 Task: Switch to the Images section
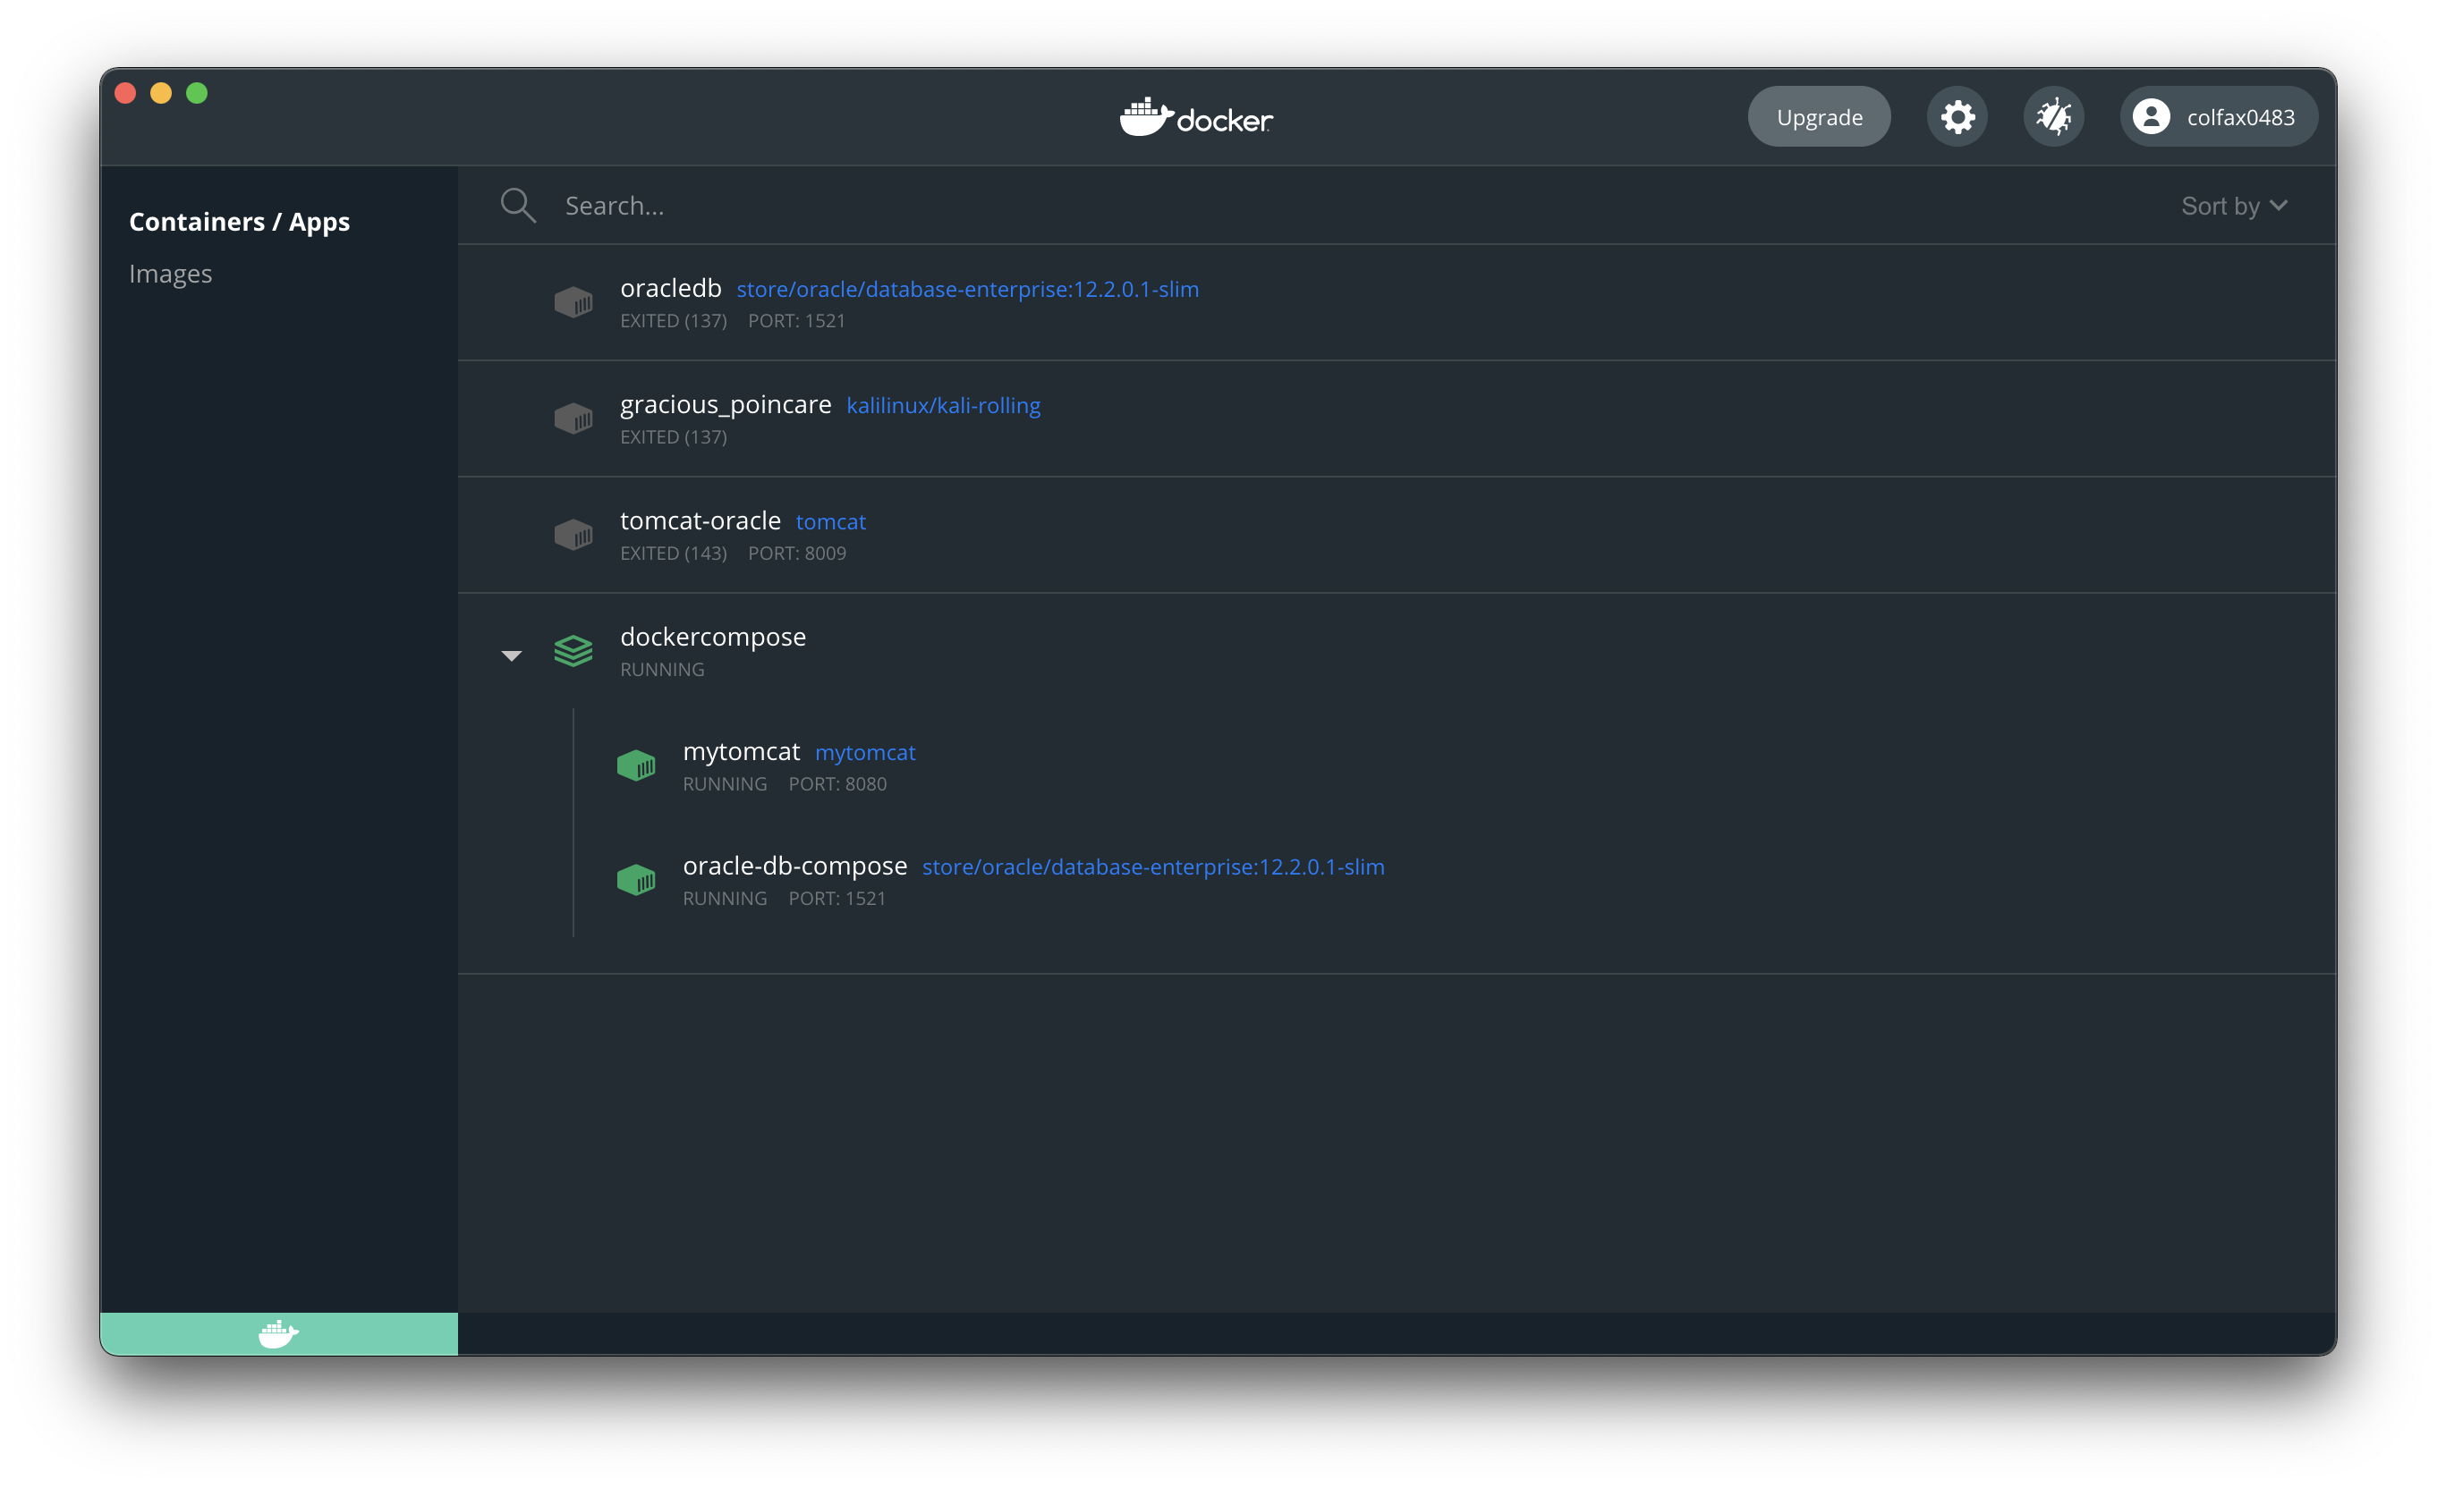(x=170, y=274)
